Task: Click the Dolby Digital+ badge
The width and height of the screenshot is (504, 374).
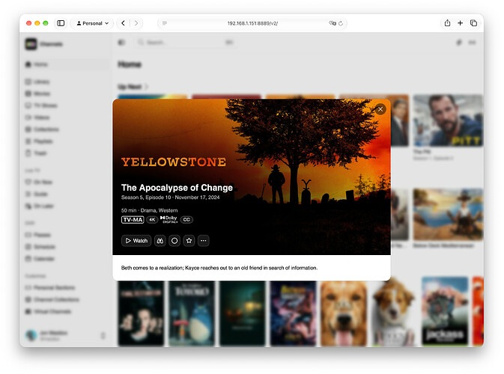Action: point(168,220)
